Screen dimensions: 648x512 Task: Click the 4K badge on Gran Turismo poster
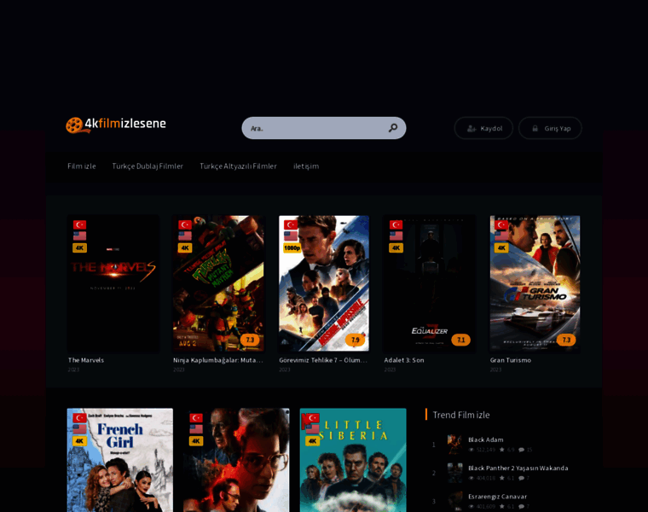point(501,247)
